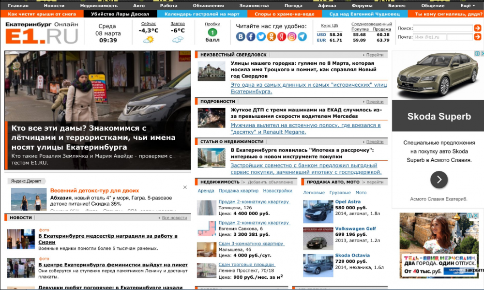Open "Сдам торговые площади" listing

pyautogui.click(x=246, y=265)
